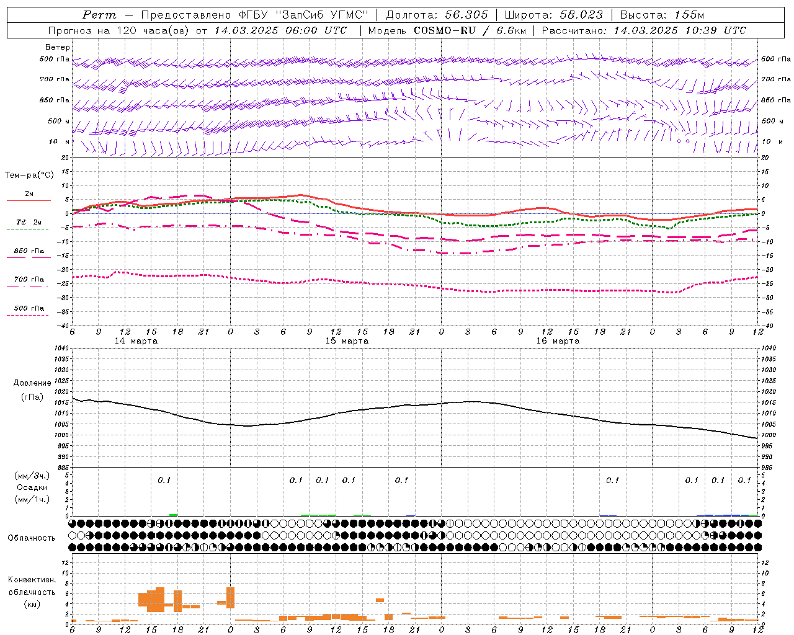The height and width of the screenshot is (635, 794).
Task: Click the "16 марта" date label
Action: tap(558, 341)
